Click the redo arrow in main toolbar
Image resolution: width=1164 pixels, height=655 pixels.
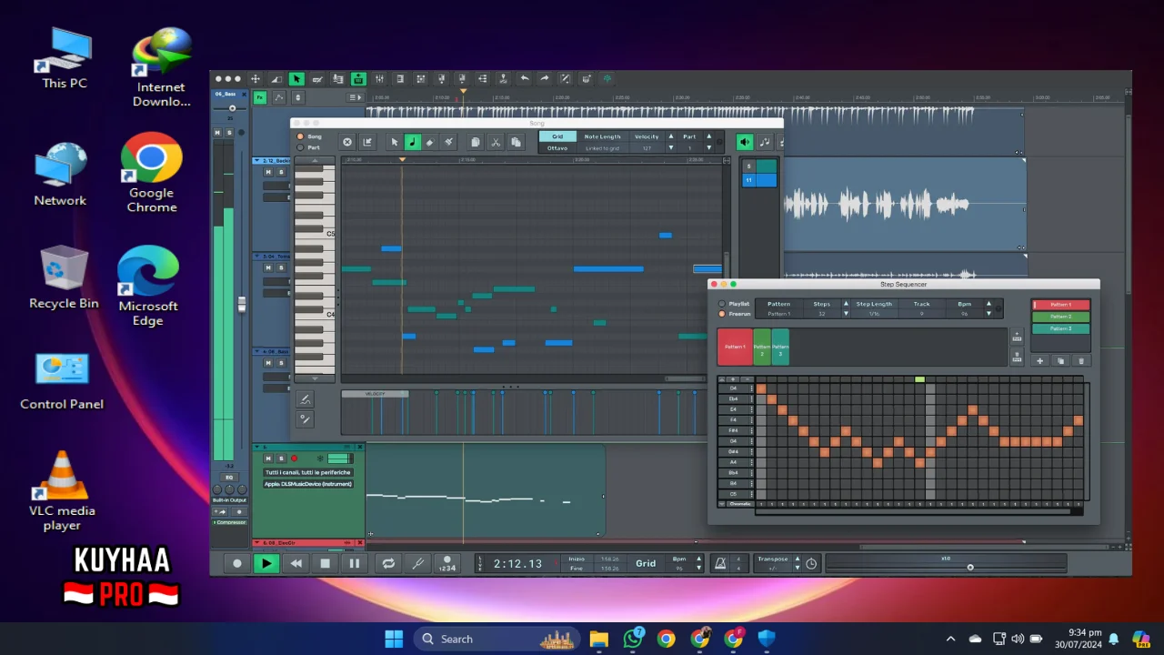click(x=545, y=79)
